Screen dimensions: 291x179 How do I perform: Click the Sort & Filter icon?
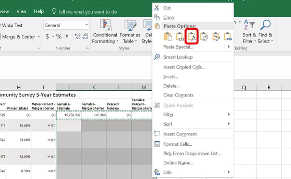pos(249,25)
